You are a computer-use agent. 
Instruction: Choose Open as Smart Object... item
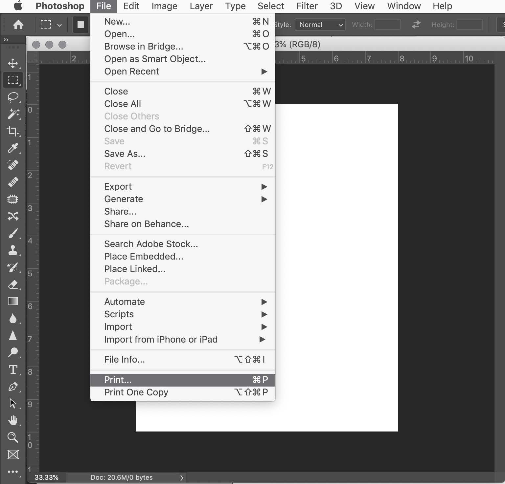(x=183, y=59)
